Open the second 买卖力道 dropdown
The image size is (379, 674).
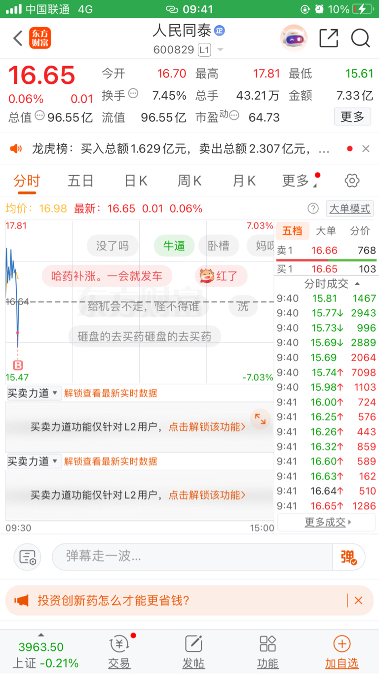(x=34, y=461)
